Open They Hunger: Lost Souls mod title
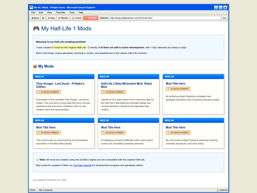257x193 pixels. [60, 85]
